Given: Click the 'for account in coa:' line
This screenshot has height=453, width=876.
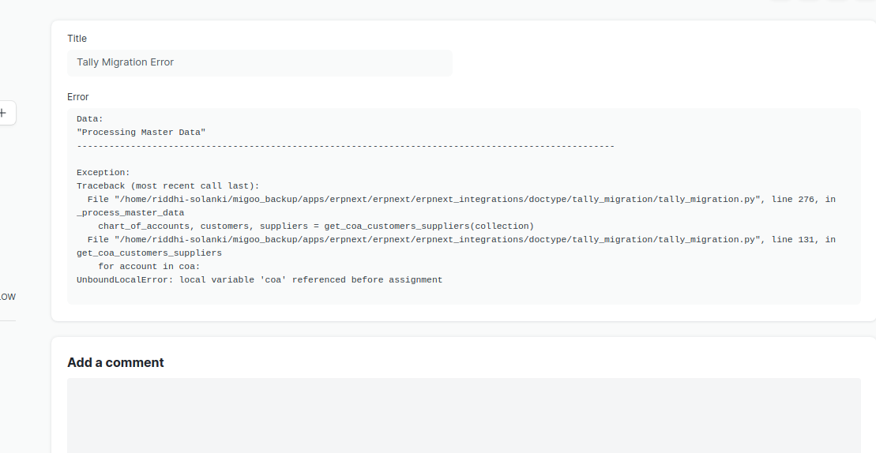Looking at the screenshot, I should click(149, 266).
